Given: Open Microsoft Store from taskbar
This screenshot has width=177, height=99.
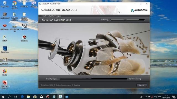Looking at the screenshot, I should point(35,97).
